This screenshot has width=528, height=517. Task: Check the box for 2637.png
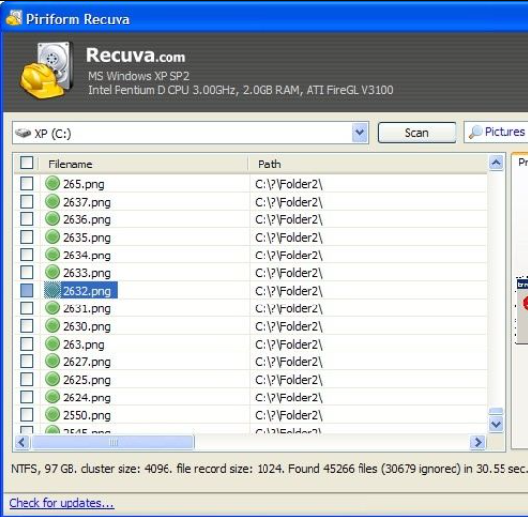click(26, 202)
